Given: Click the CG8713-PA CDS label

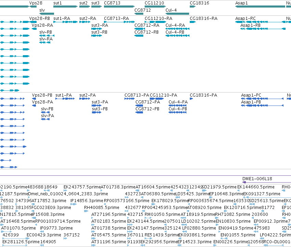Looking at the screenshot, I should tap(137, 95).
